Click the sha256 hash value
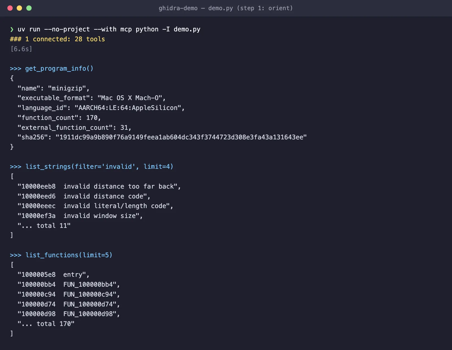This screenshot has width=452, height=350. [181, 137]
